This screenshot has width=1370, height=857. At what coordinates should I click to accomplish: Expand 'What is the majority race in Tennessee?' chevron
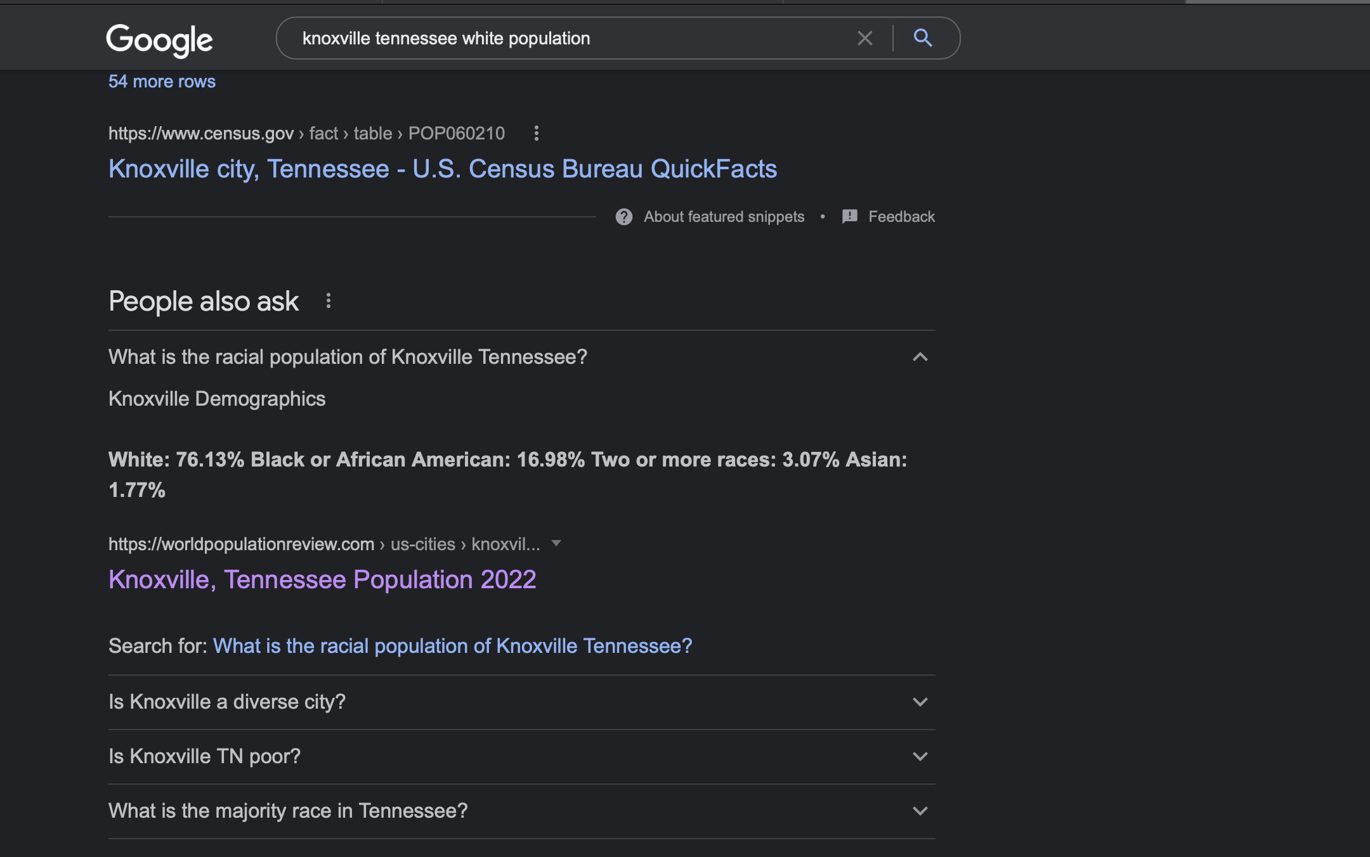point(920,811)
